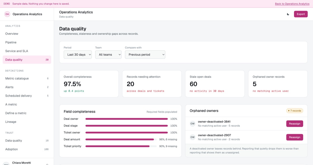Click the OA logo badge in sidebar
Image resolution: width=313 pixels, height=165 pixels.
[x=7, y=14]
